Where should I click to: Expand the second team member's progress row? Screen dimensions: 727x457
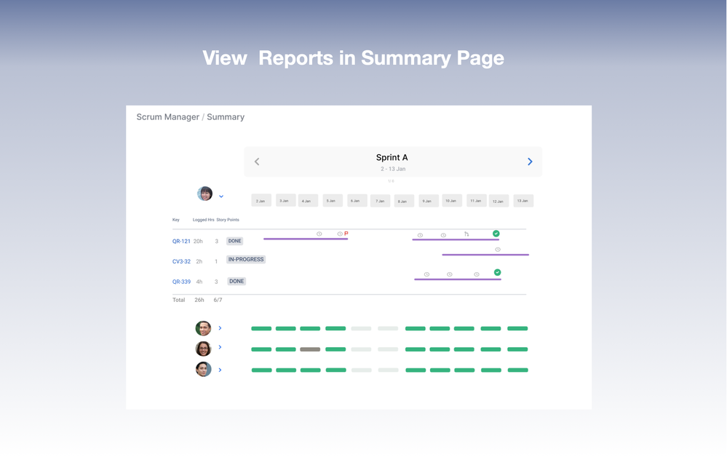tap(220, 348)
